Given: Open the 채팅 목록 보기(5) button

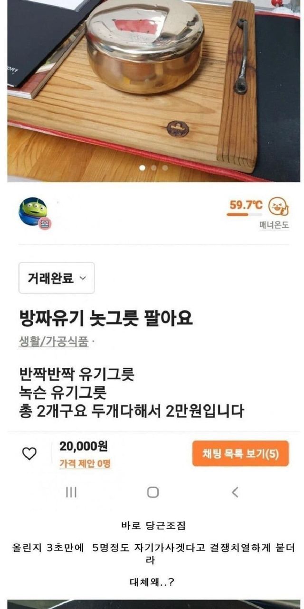Looking at the screenshot, I should (x=240, y=453).
